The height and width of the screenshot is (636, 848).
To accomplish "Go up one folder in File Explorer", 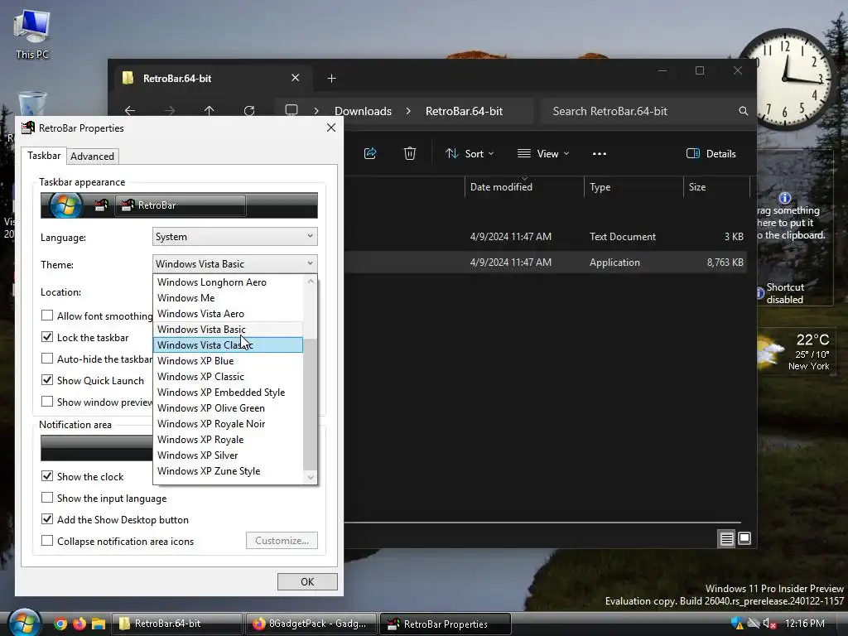I will (x=210, y=111).
